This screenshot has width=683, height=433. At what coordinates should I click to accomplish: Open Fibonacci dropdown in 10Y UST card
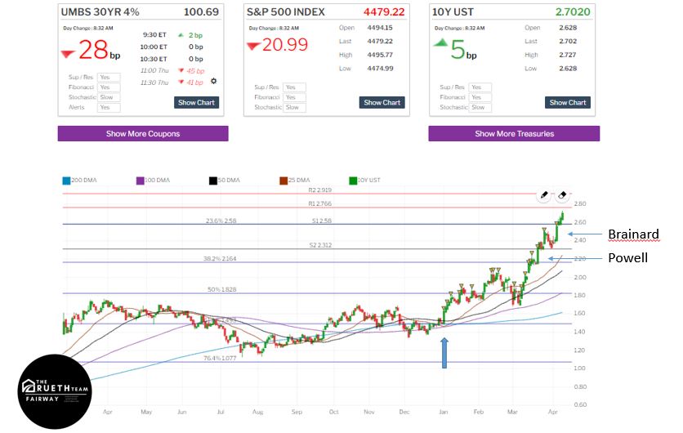tap(480, 97)
